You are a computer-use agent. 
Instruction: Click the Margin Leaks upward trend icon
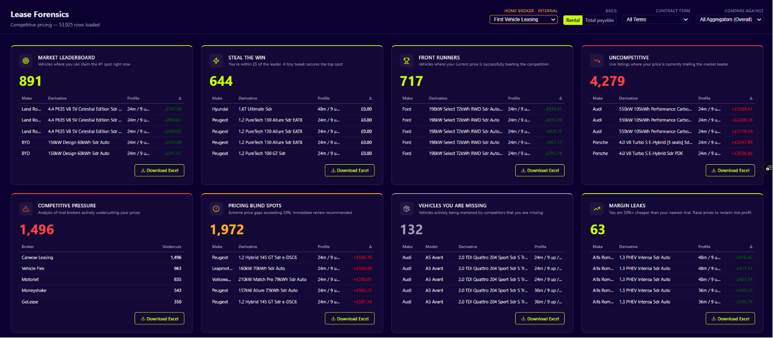(597, 208)
